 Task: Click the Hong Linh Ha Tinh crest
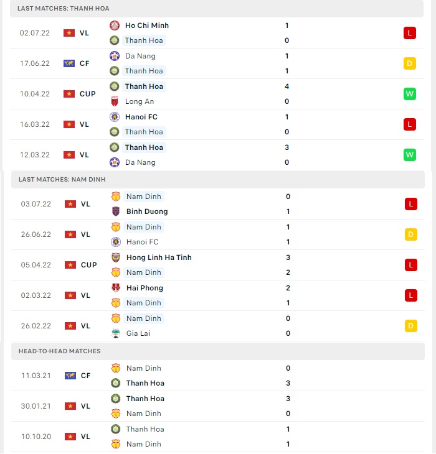[x=116, y=257]
